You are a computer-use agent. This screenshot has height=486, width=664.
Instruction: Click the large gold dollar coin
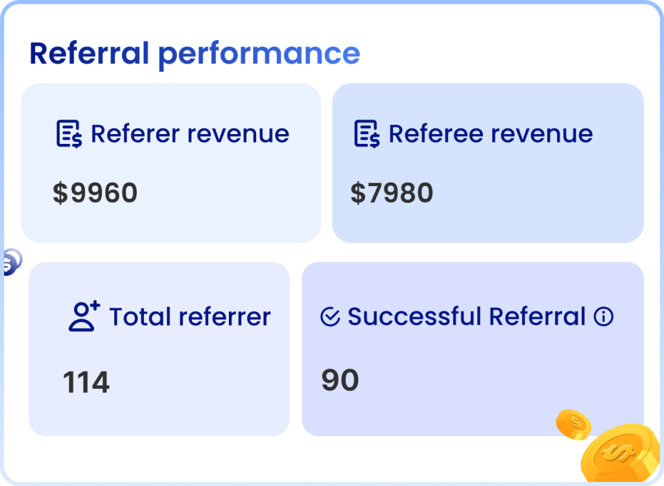tap(621, 454)
